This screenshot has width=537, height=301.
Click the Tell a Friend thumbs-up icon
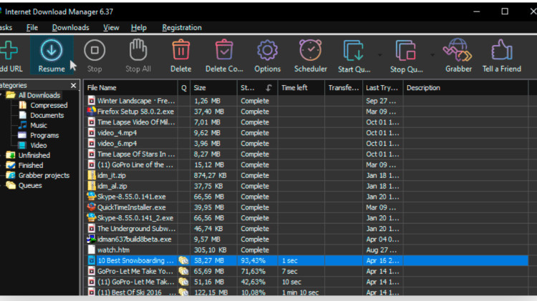tap(502, 50)
